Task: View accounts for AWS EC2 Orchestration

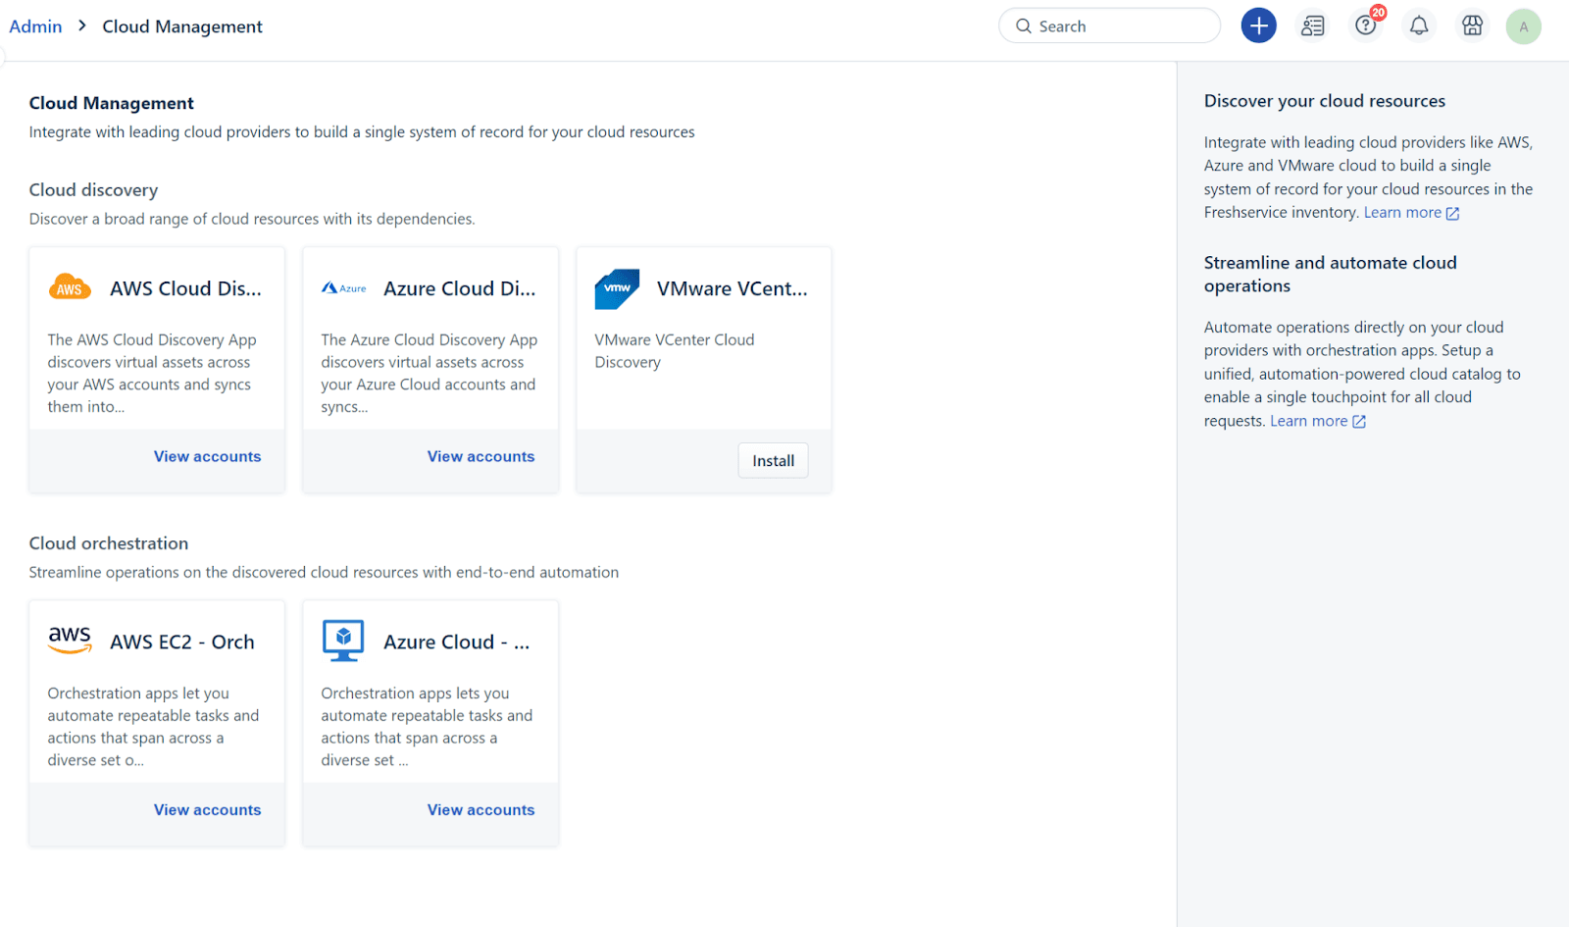Action: [x=207, y=809]
